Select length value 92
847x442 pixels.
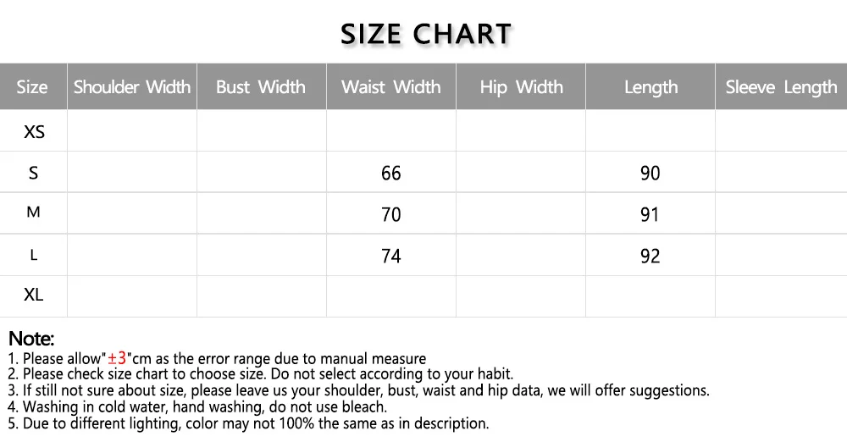click(x=650, y=257)
